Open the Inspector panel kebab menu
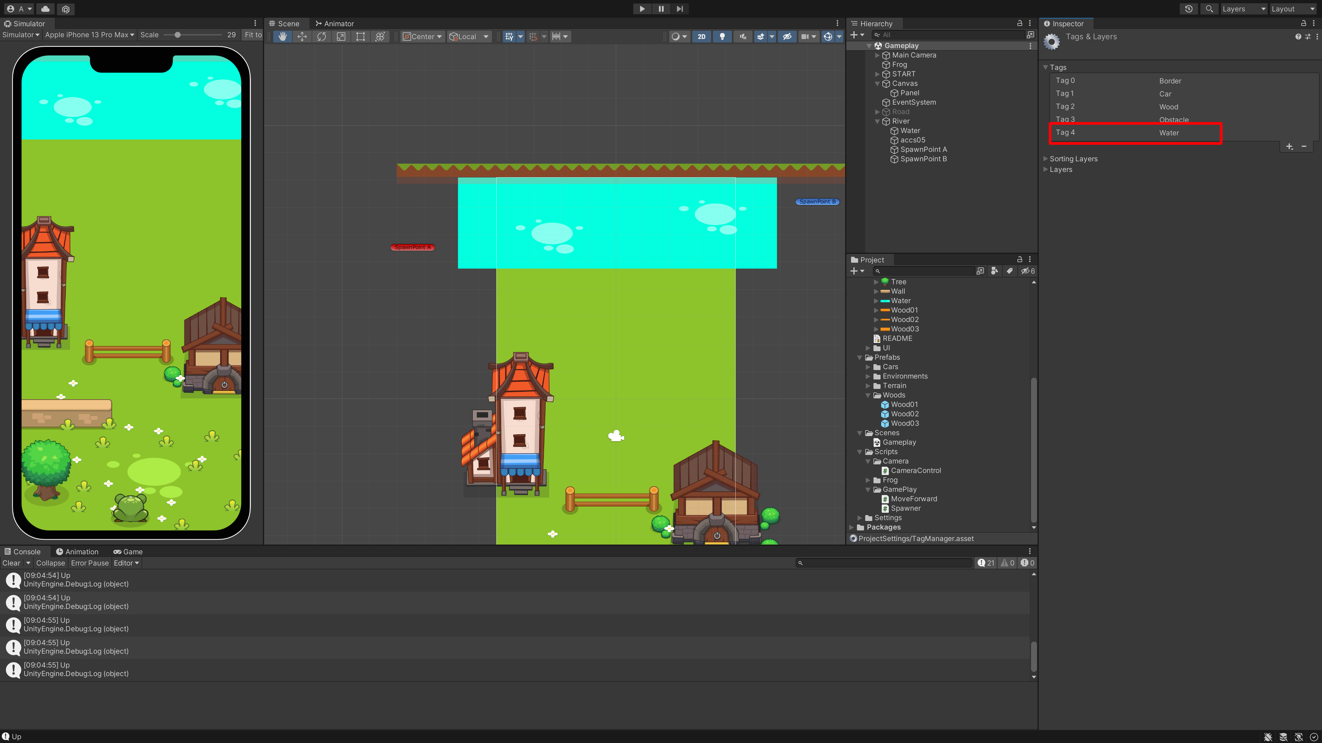 pyautogui.click(x=1314, y=23)
